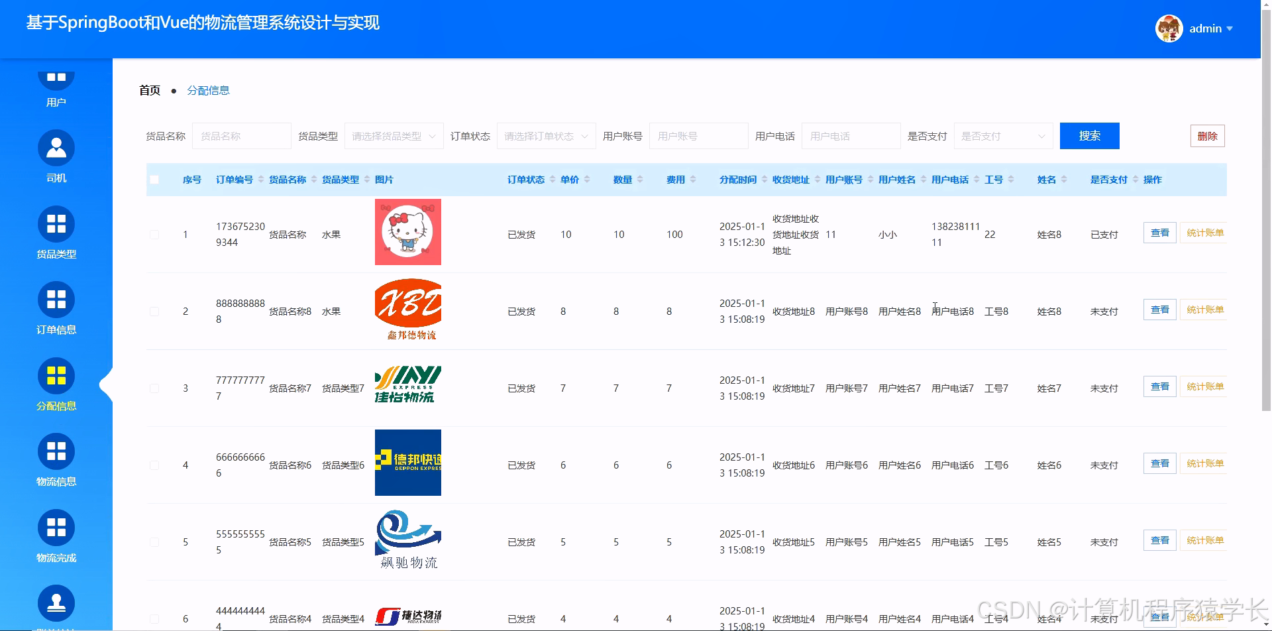Open the 请选择订单状态 dropdown
The image size is (1272, 631).
click(546, 135)
